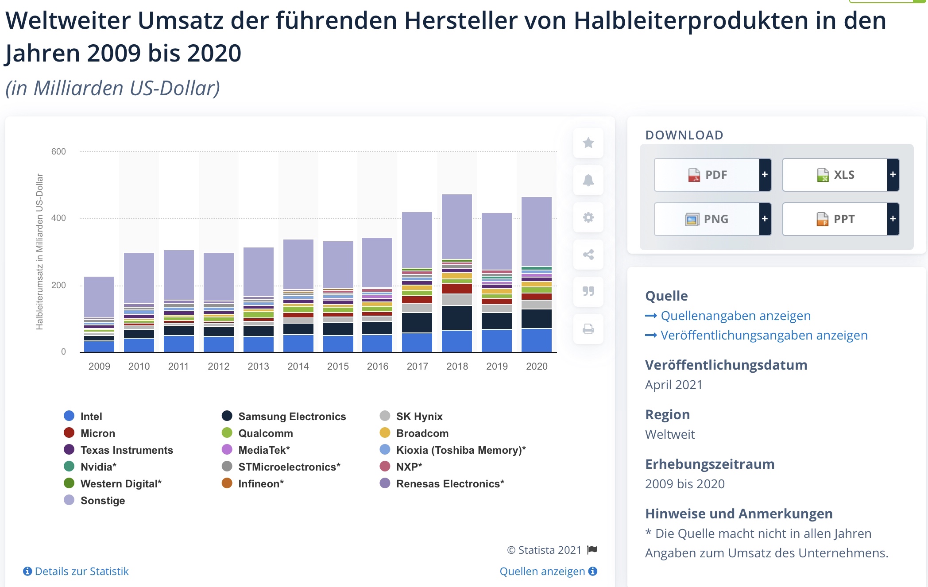Expand PPT download plus button
The height and width of the screenshot is (587, 928).
point(893,219)
